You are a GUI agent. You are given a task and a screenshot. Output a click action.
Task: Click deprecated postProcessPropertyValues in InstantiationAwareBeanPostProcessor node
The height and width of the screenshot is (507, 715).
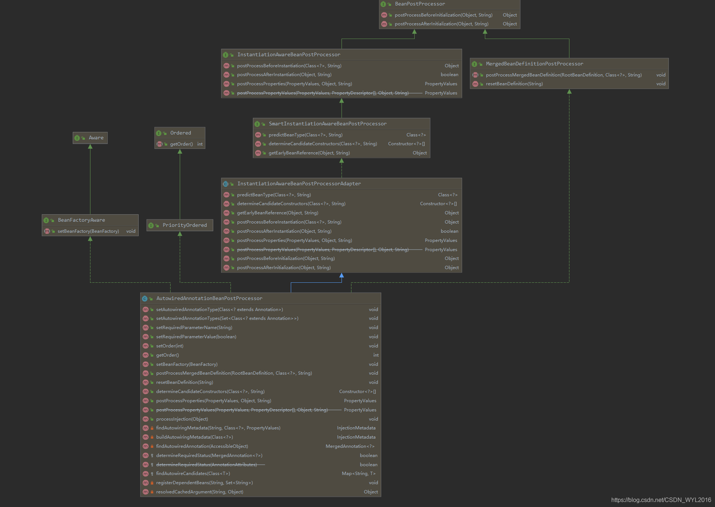coord(323,93)
